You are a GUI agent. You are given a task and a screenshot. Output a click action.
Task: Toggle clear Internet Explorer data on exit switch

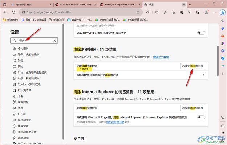pyautogui.click(x=201, y=117)
